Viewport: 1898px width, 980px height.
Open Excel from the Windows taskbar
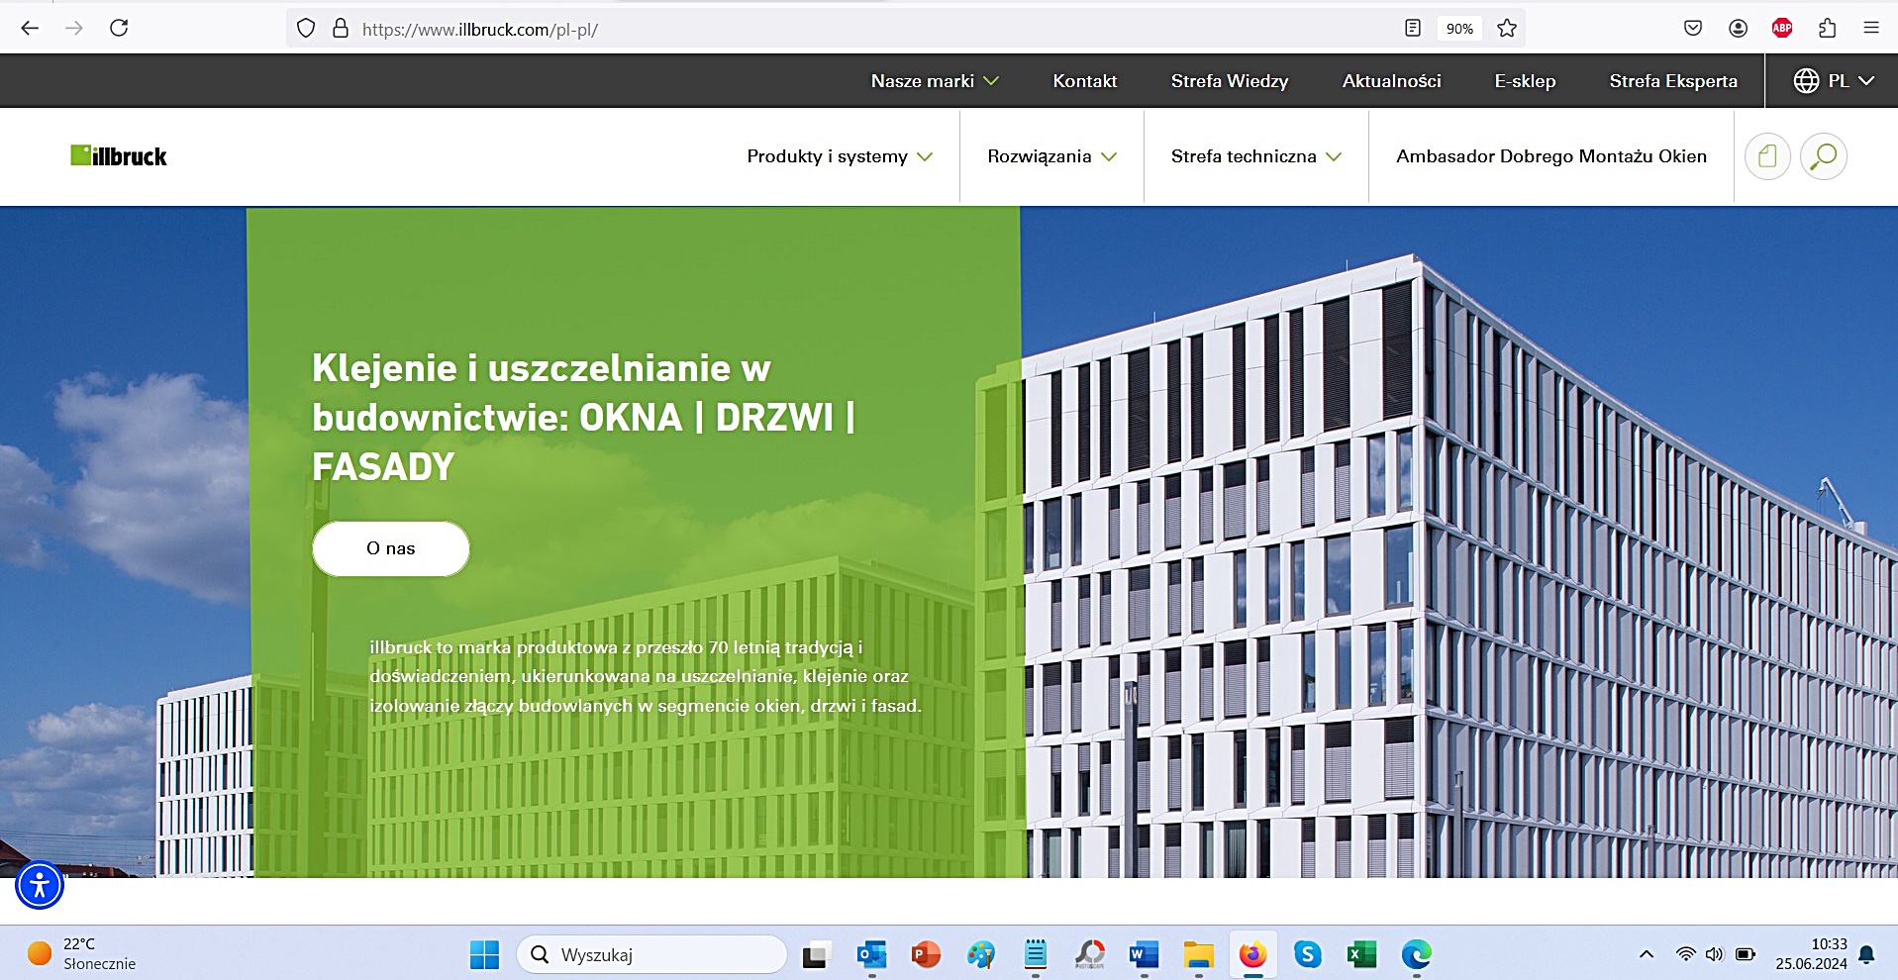1361,954
